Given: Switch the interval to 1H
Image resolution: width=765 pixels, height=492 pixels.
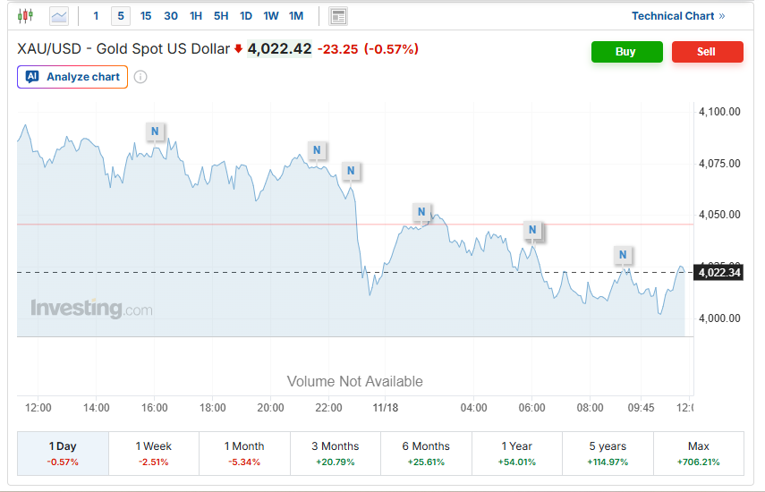Looking at the screenshot, I should point(196,16).
